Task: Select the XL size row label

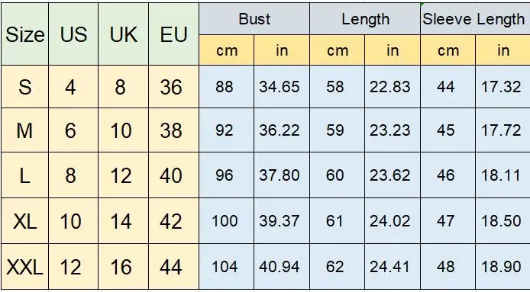Action: 24,221
